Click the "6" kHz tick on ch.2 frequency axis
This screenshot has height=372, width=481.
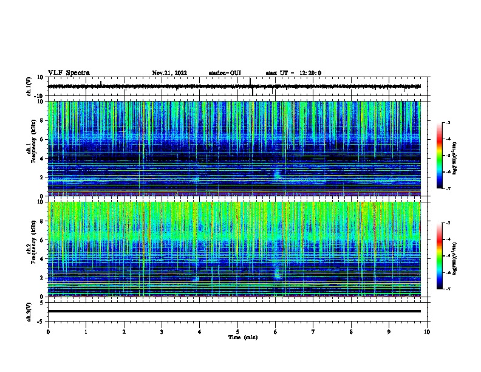pyautogui.click(x=42, y=240)
